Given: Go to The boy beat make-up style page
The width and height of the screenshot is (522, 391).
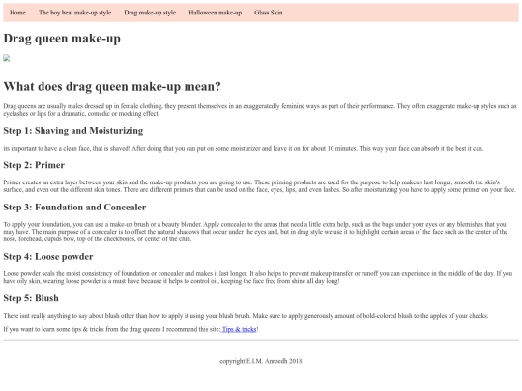Looking at the screenshot, I should coord(74,13).
